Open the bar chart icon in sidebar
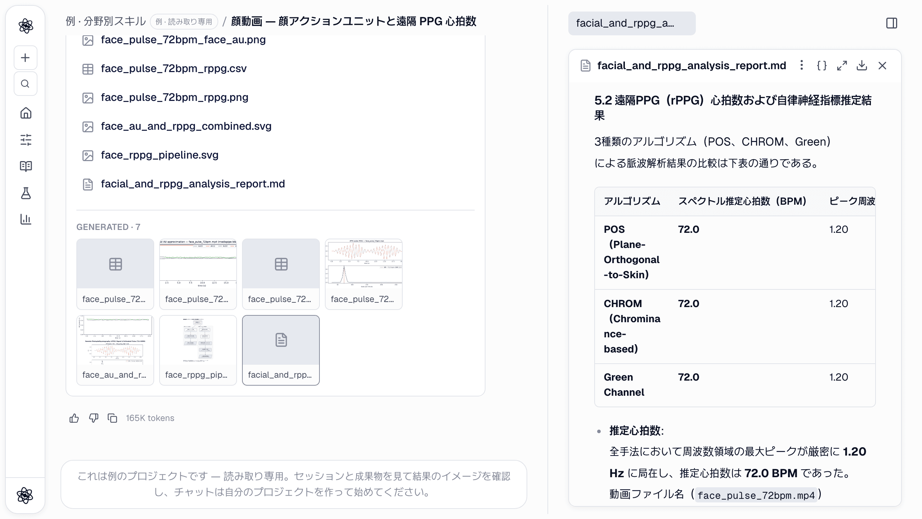Image resolution: width=922 pixels, height=519 pixels. tap(26, 219)
